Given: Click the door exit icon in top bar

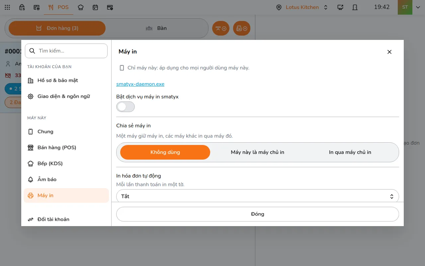Looking at the screenshot, I should click(x=355, y=7).
